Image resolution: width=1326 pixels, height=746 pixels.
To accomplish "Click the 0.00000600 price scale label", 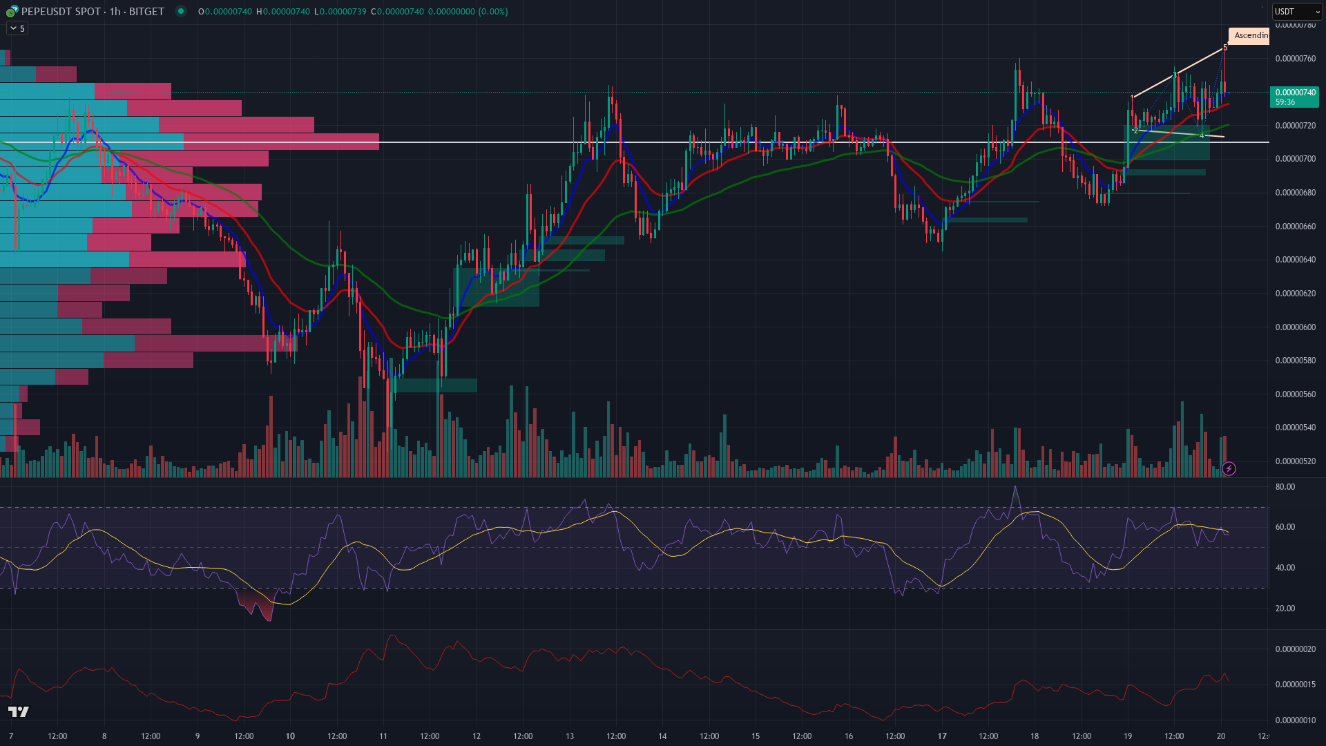I will pyautogui.click(x=1295, y=327).
